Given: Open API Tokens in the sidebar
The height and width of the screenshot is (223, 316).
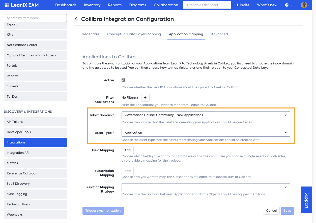Looking at the screenshot, I should point(35,122).
